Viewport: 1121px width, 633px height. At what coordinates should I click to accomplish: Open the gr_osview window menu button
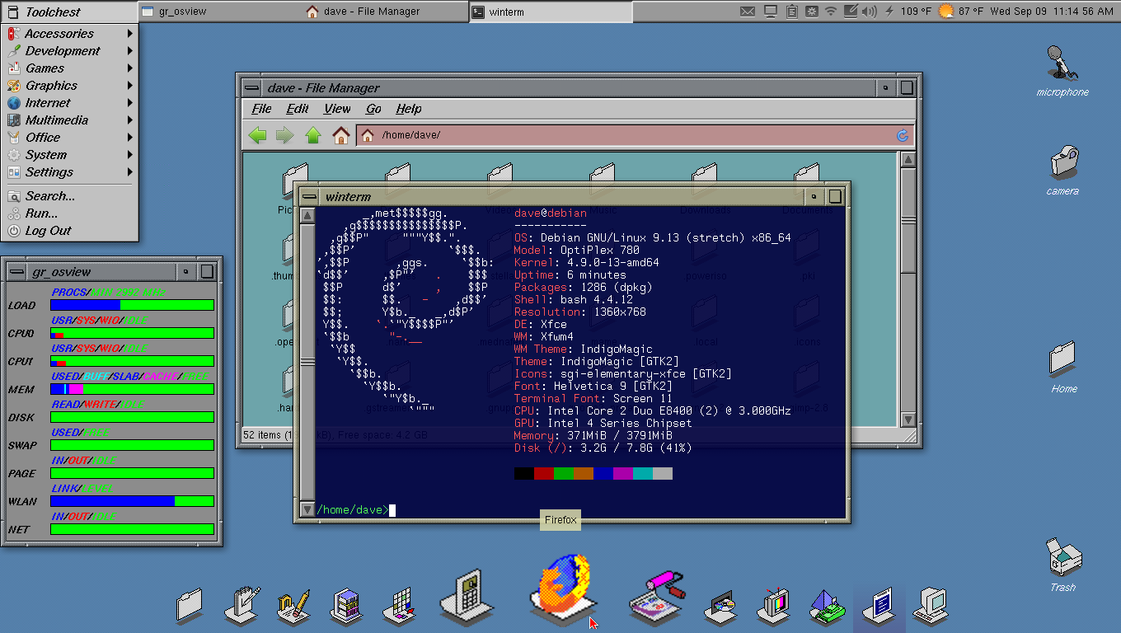(16, 271)
